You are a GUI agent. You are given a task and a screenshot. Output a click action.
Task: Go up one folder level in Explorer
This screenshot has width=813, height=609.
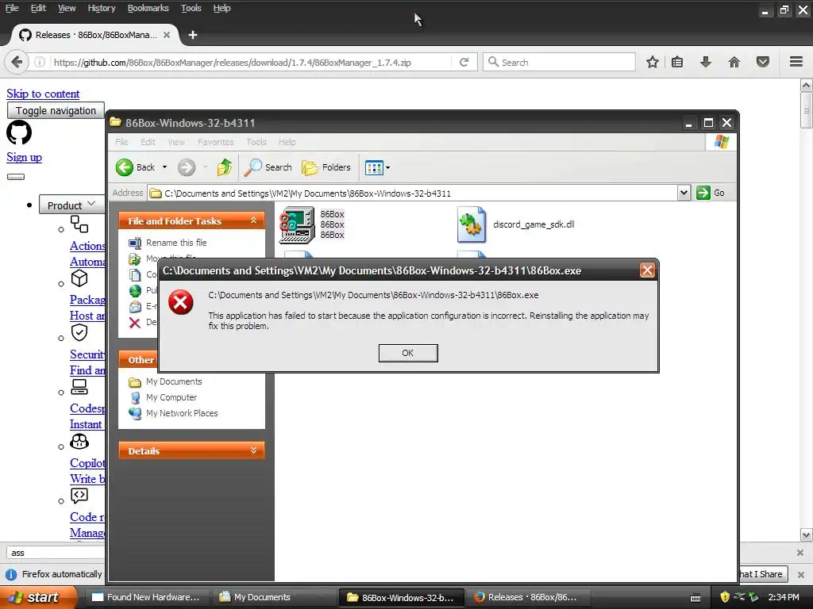pos(225,167)
